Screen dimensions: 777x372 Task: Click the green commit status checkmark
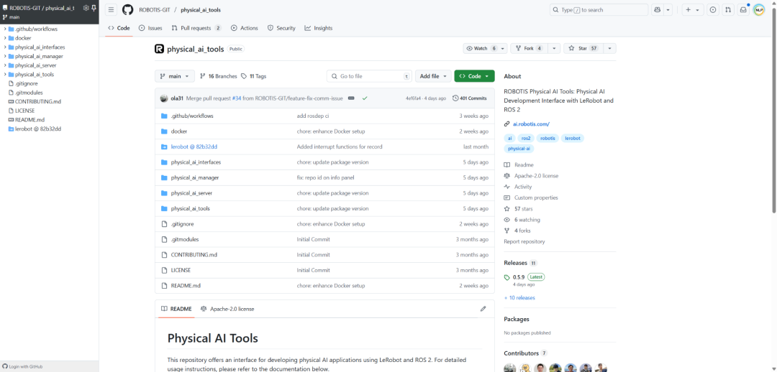pos(365,98)
